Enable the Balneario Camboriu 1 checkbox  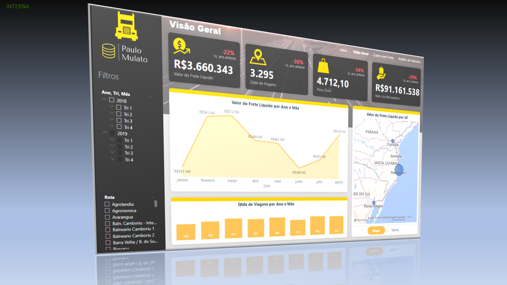(108, 229)
